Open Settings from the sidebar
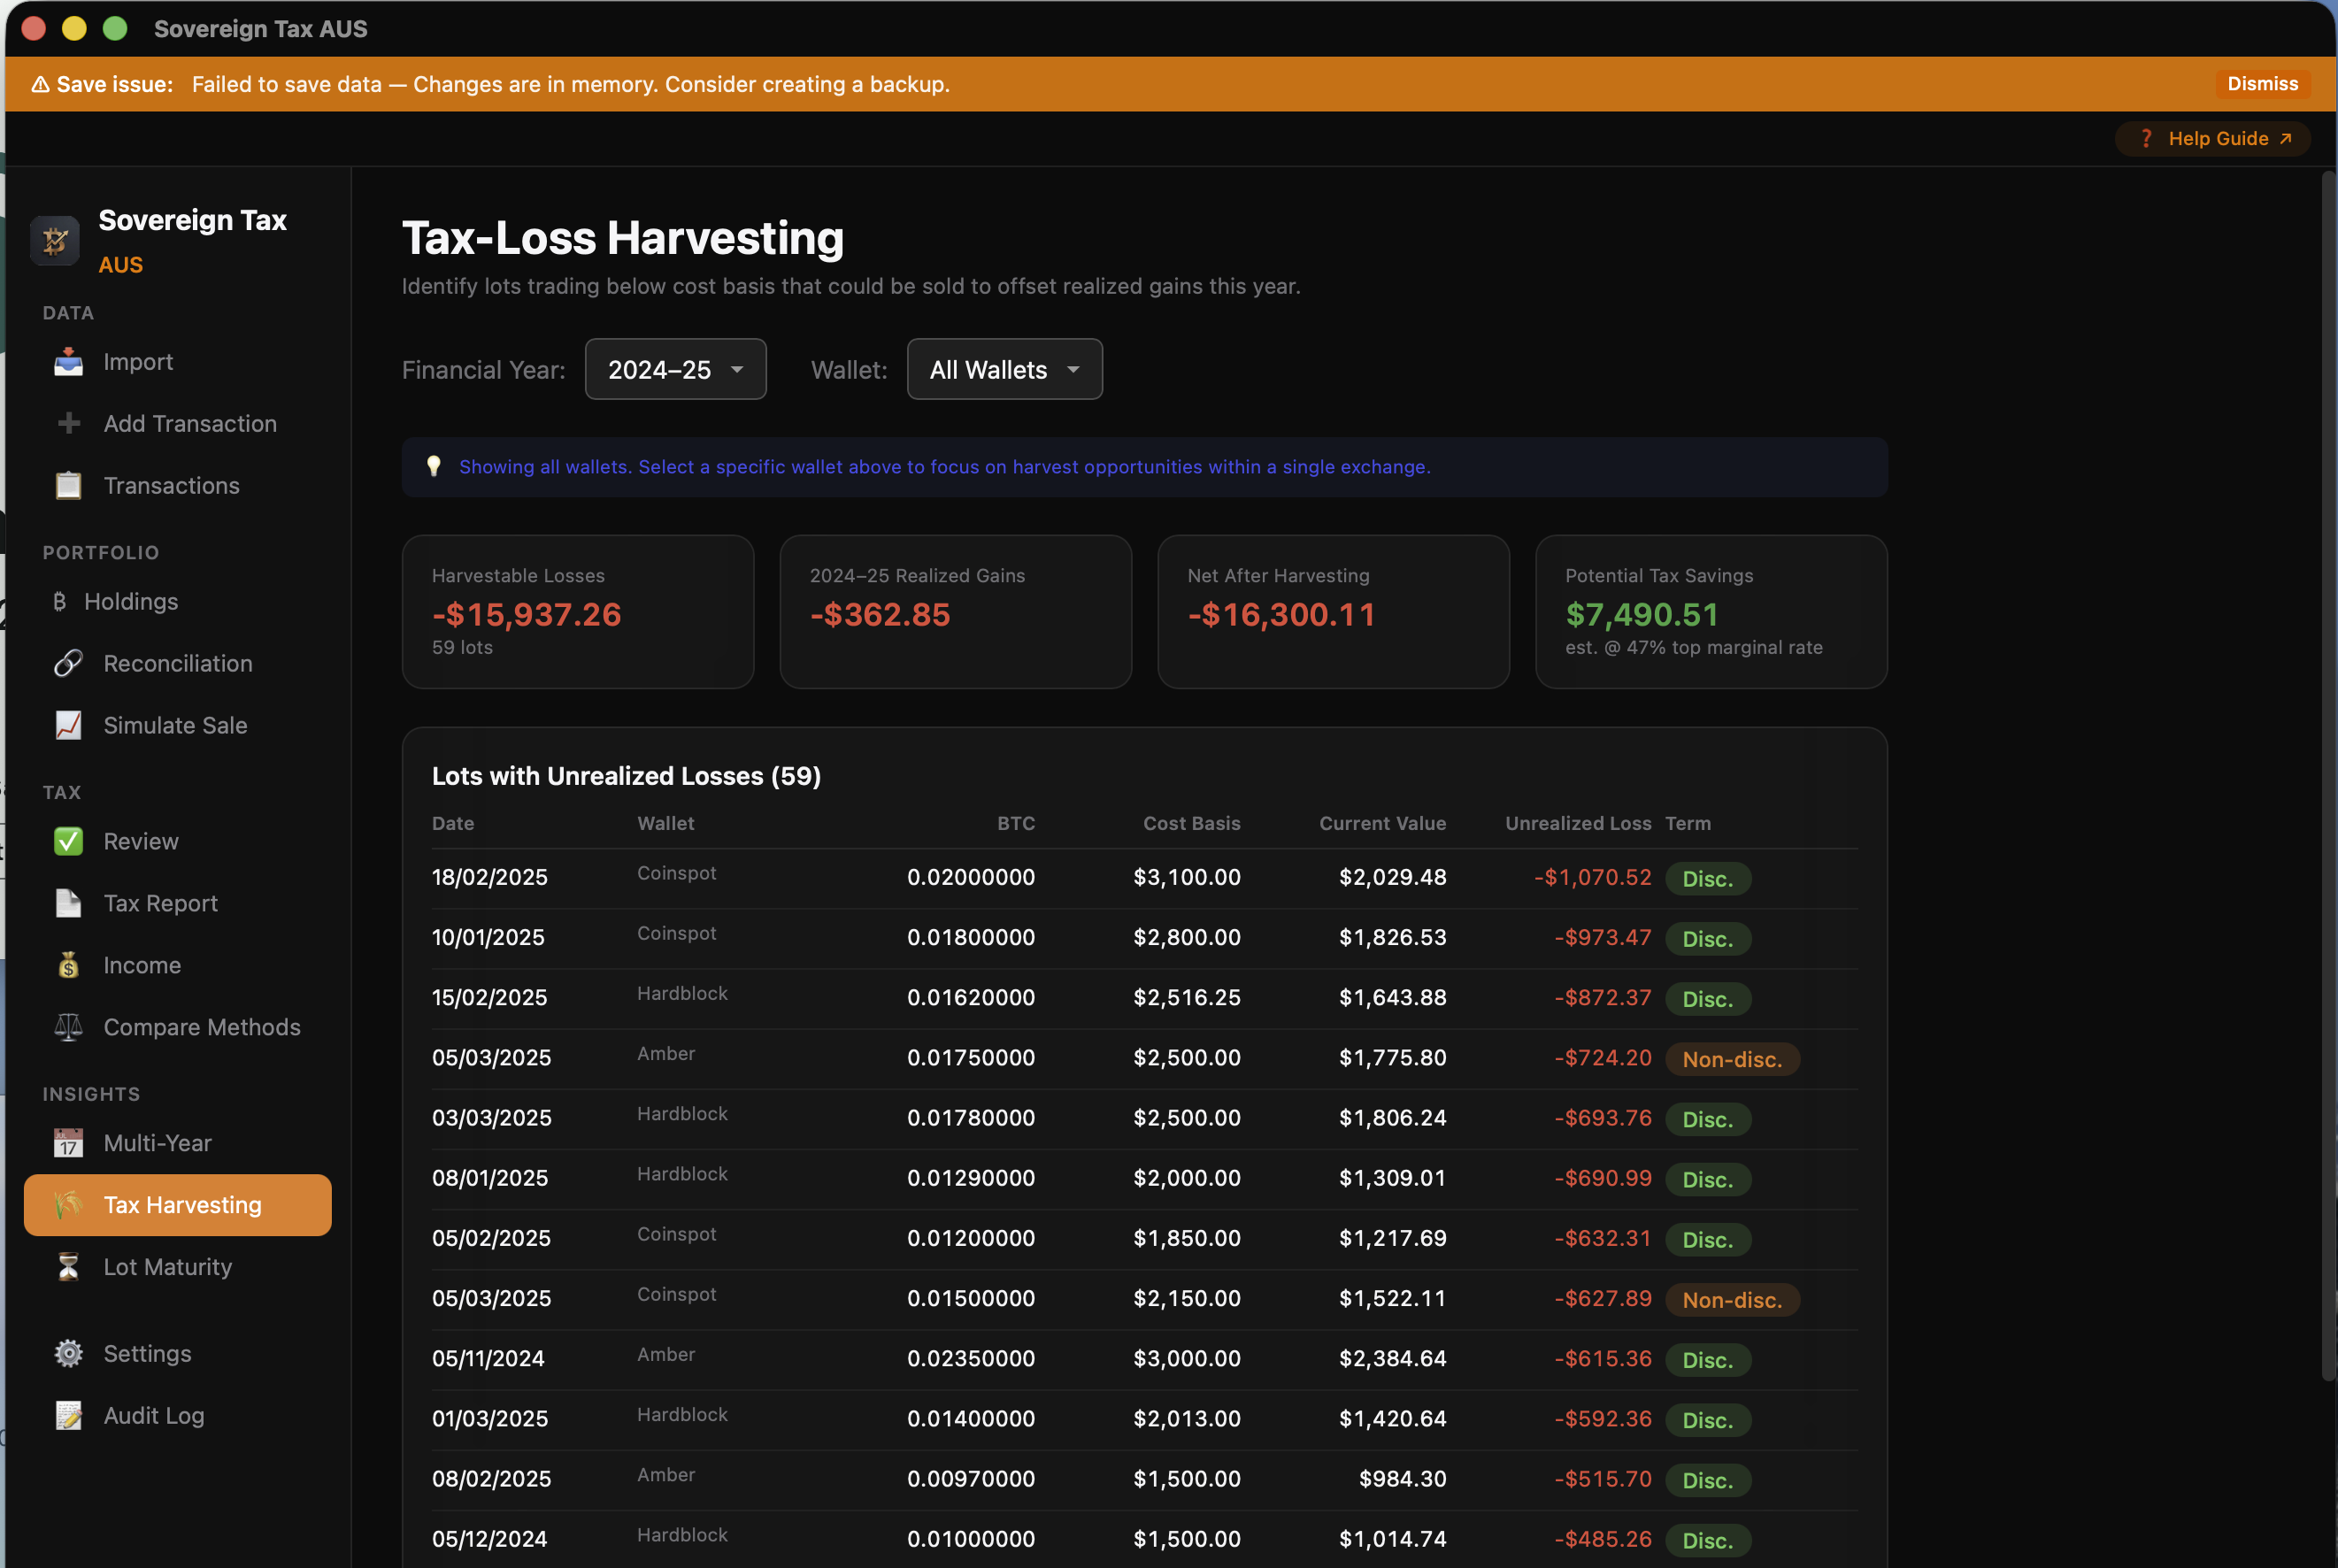Image resolution: width=2338 pixels, height=1568 pixels. point(147,1353)
